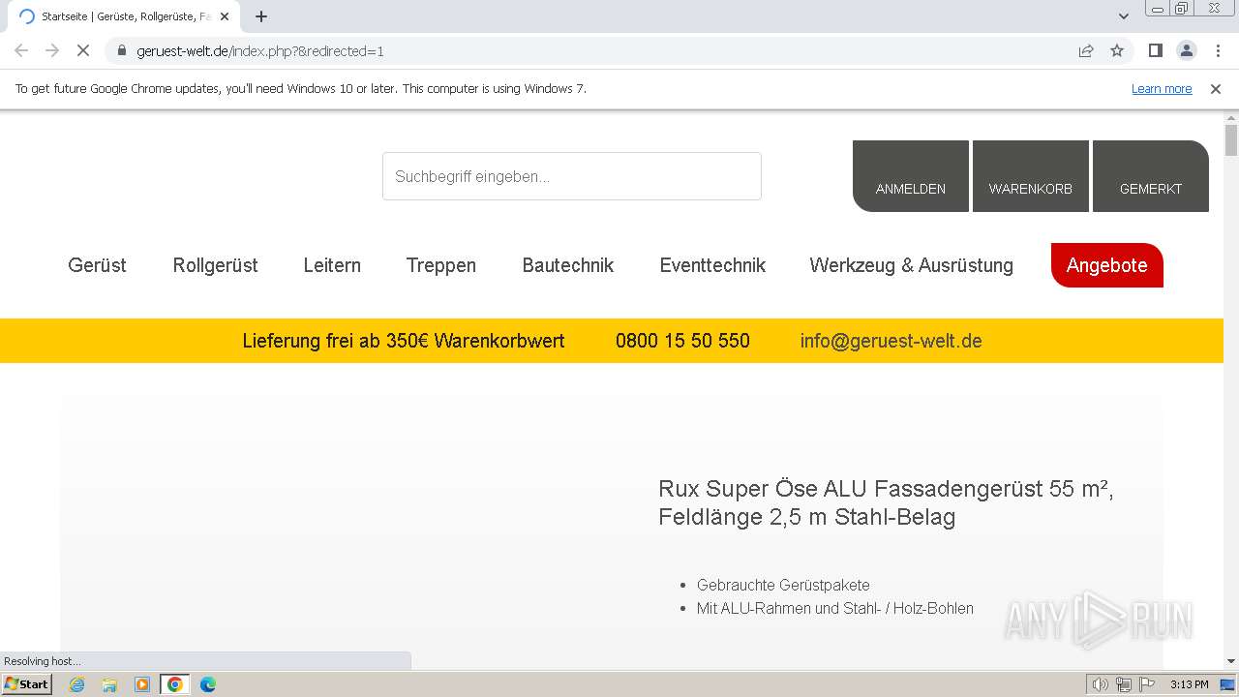
Task: Click the show desktop button
Action: (x=1228, y=684)
